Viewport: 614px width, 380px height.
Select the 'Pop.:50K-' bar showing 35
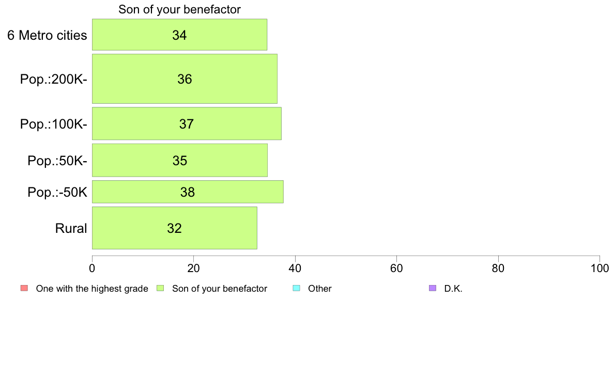click(180, 160)
